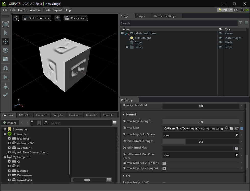Enable Normal Map Flip U Tangent
This screenshot has height=191, width=250.
pyautogui.click(x=164, y=163)
